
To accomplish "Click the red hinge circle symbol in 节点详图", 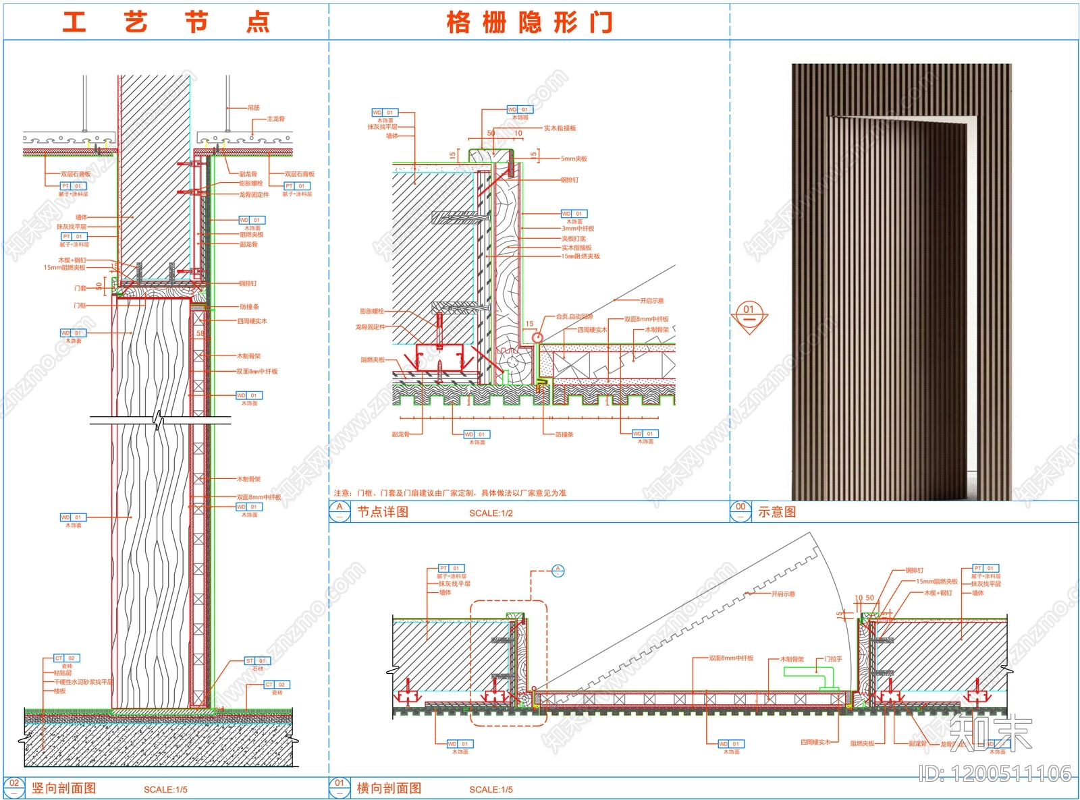I will [x=537, y=337].
